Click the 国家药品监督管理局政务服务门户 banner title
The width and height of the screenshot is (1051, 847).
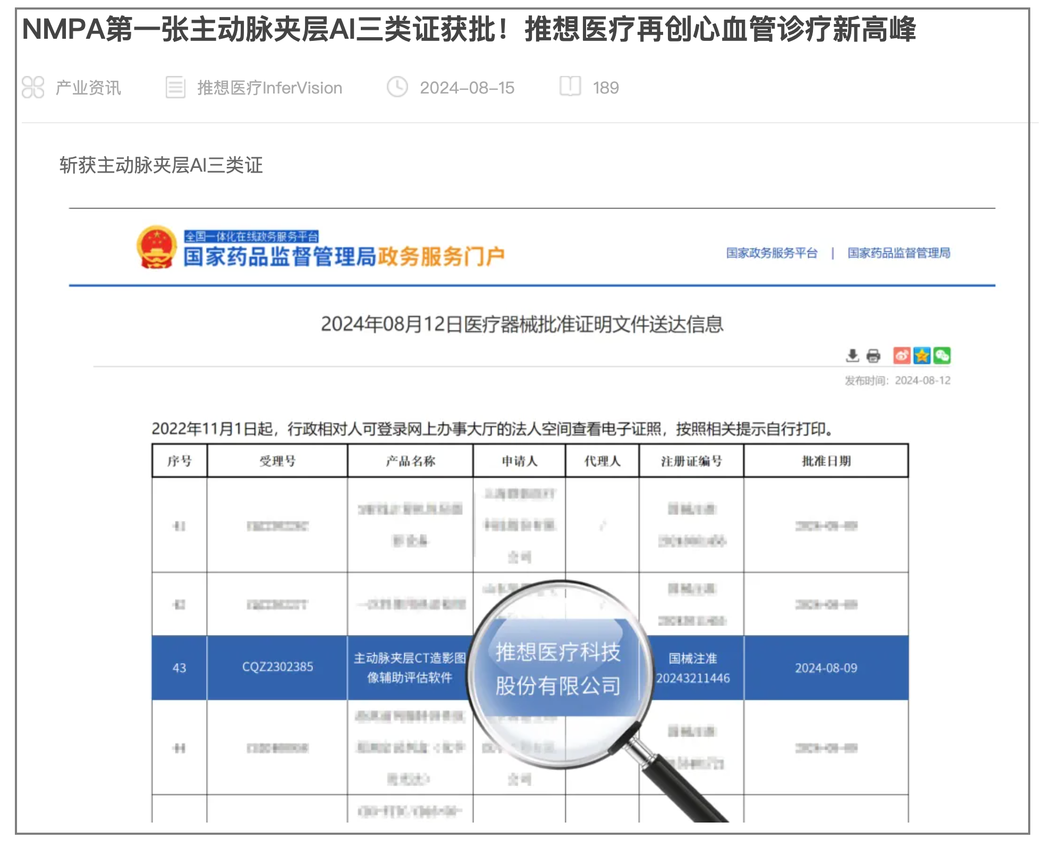coord(344,257)
